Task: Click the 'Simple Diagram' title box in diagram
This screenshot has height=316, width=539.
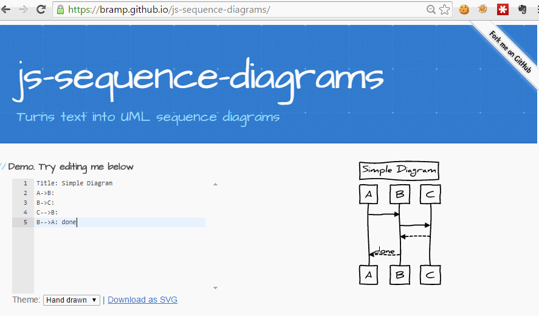Action: [x=399, y=171]
